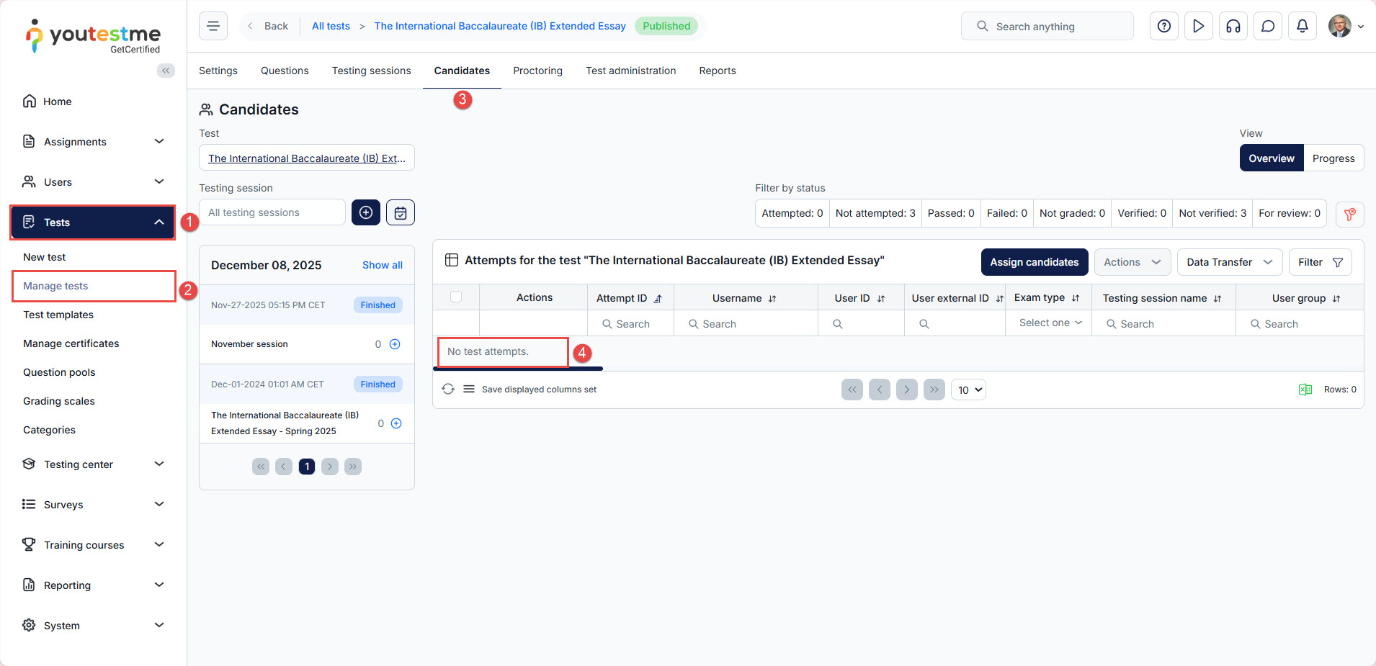Screen dimensions: 1376x666
Task: Click the Assign candidates button
Action: (1034, 262)
